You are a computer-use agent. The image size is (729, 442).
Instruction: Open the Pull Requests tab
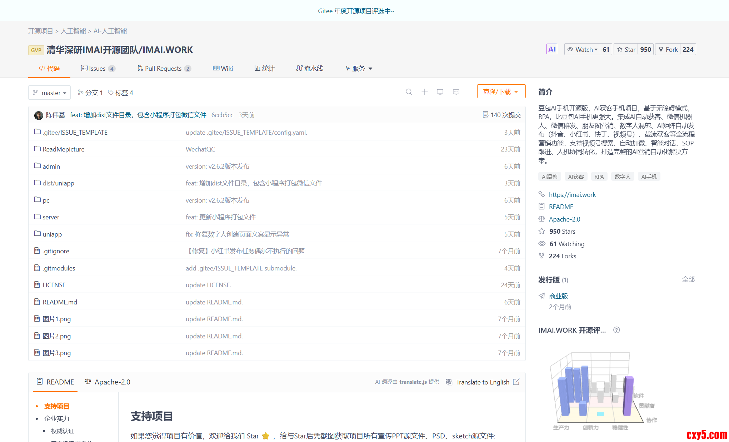pyautogui.click(x=164, y=68)
